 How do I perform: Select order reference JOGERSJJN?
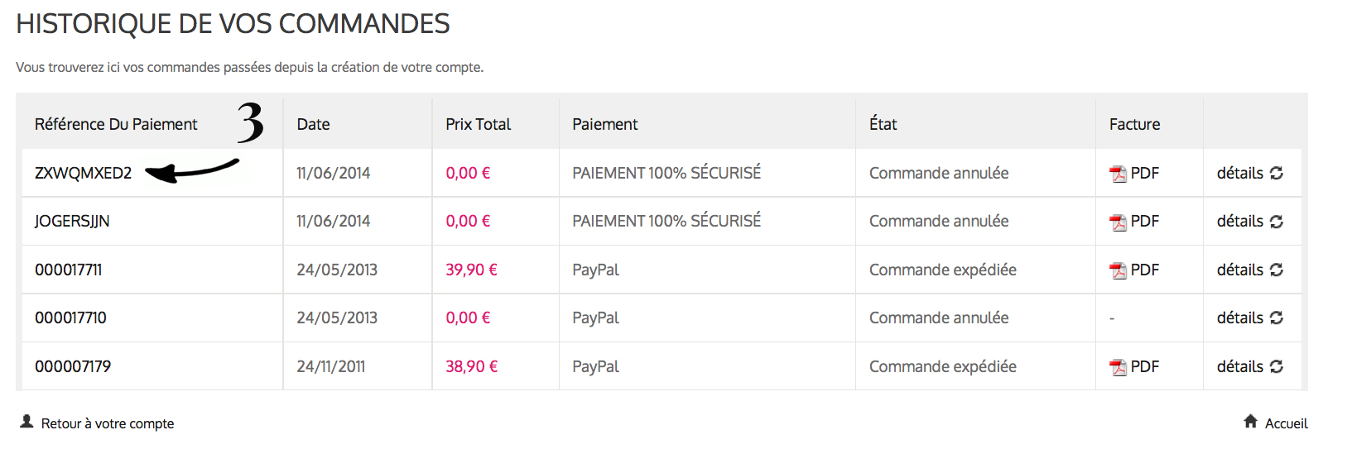pos(72,221)
